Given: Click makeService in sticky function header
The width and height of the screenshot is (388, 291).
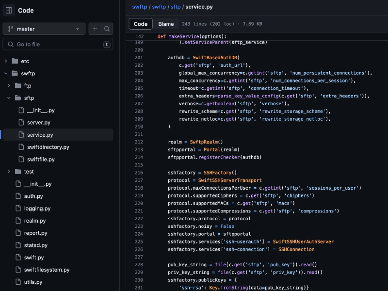Looking at the screenshot, I should point(184,37).
